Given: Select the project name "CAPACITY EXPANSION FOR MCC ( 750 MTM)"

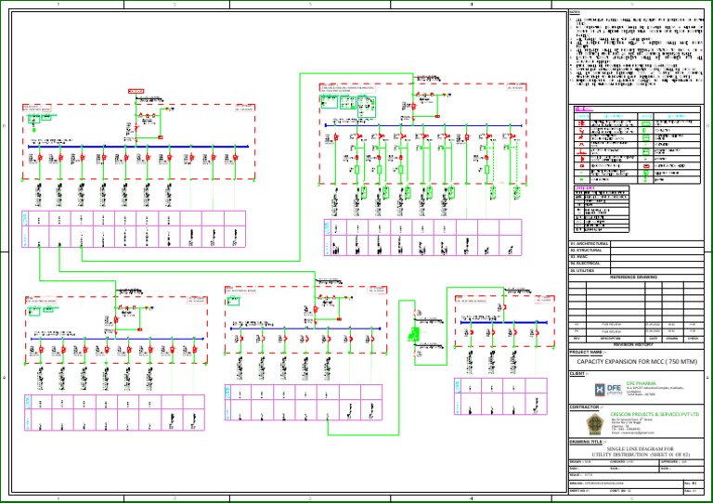Looking at the screenshot, I should pyautogui.click(x=637, y=362).
